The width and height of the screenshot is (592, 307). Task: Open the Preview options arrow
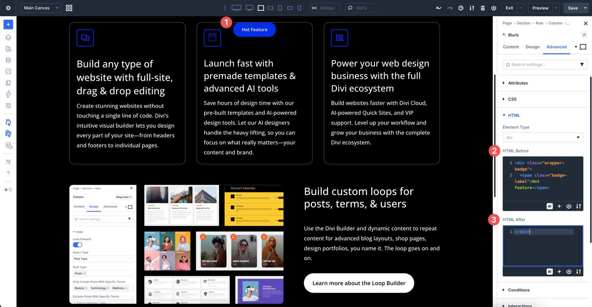556,8
